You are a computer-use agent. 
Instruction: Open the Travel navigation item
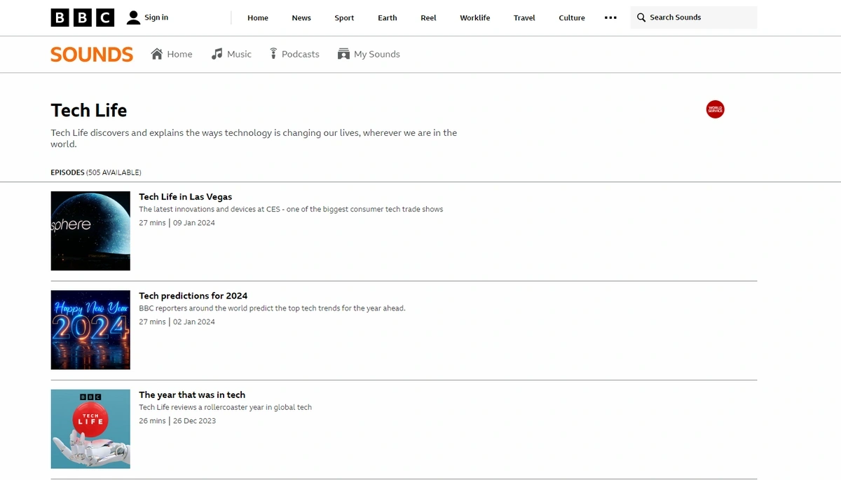524,18
